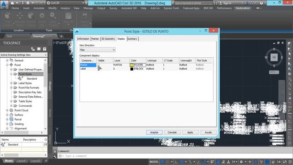Open the Survey ribbon tab
This screenshot has height=165, width=293.
click(113, 8)
